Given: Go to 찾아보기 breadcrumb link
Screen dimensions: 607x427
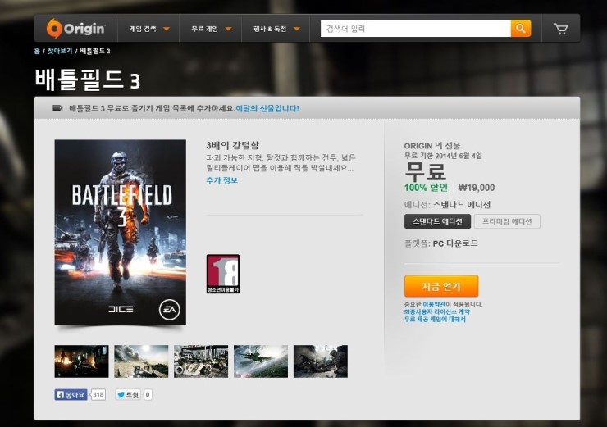Looking at the screenshot, I should (x=60, y=51).
